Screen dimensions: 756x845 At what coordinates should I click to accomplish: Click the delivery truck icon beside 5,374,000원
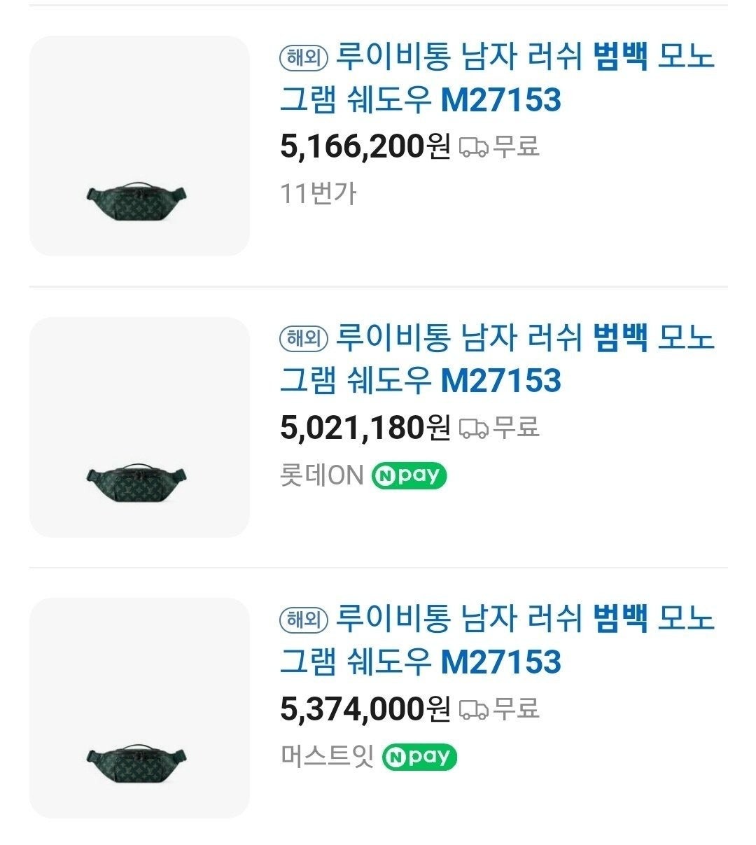[473, 709]
